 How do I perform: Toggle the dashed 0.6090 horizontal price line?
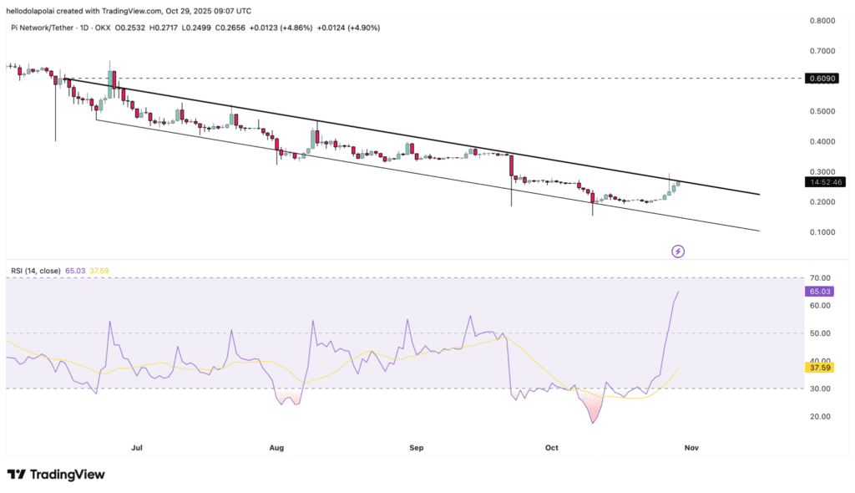click(417, 78)
